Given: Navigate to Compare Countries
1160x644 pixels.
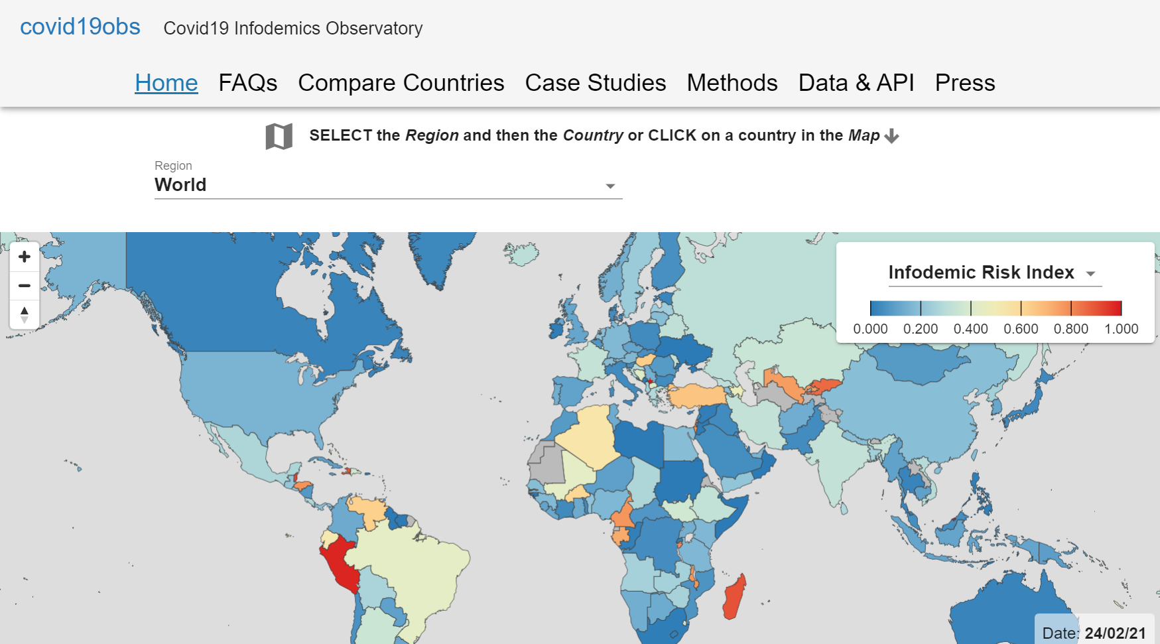Looking at the screenshot, I should pos(401,83).
